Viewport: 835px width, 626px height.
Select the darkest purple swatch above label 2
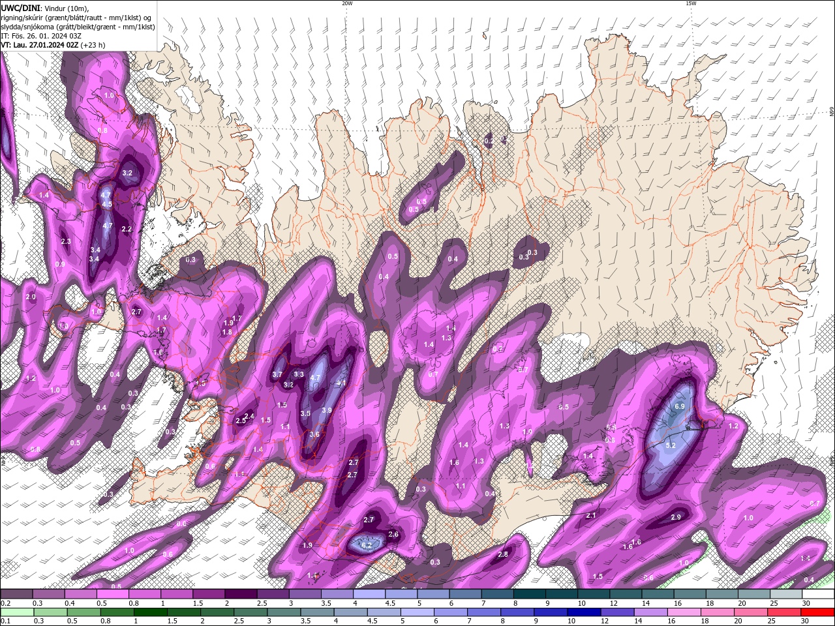tap(241, 594)
